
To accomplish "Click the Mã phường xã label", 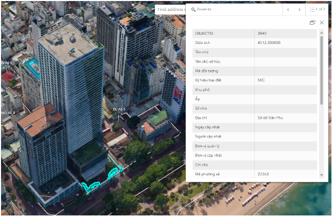I will pos(207,174).
